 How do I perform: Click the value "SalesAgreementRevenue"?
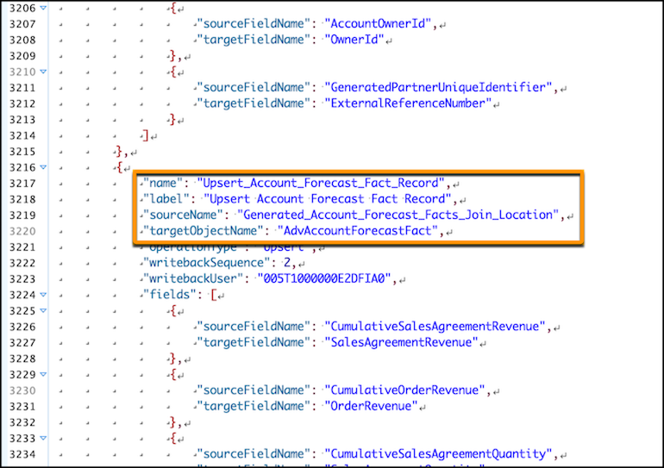point(401,342)
